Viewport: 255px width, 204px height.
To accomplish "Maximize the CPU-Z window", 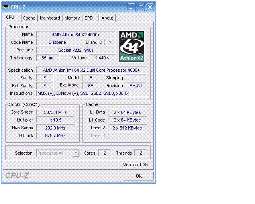I will [x=141, y=7].
